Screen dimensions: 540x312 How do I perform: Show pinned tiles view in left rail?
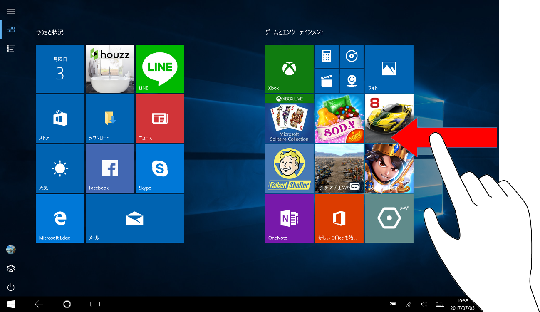pyautogui.click(x=11, y=30)
